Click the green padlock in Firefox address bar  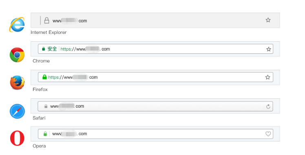pos(44,77)
